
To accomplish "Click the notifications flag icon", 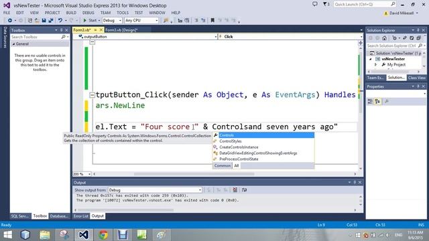I will (326, 4).
